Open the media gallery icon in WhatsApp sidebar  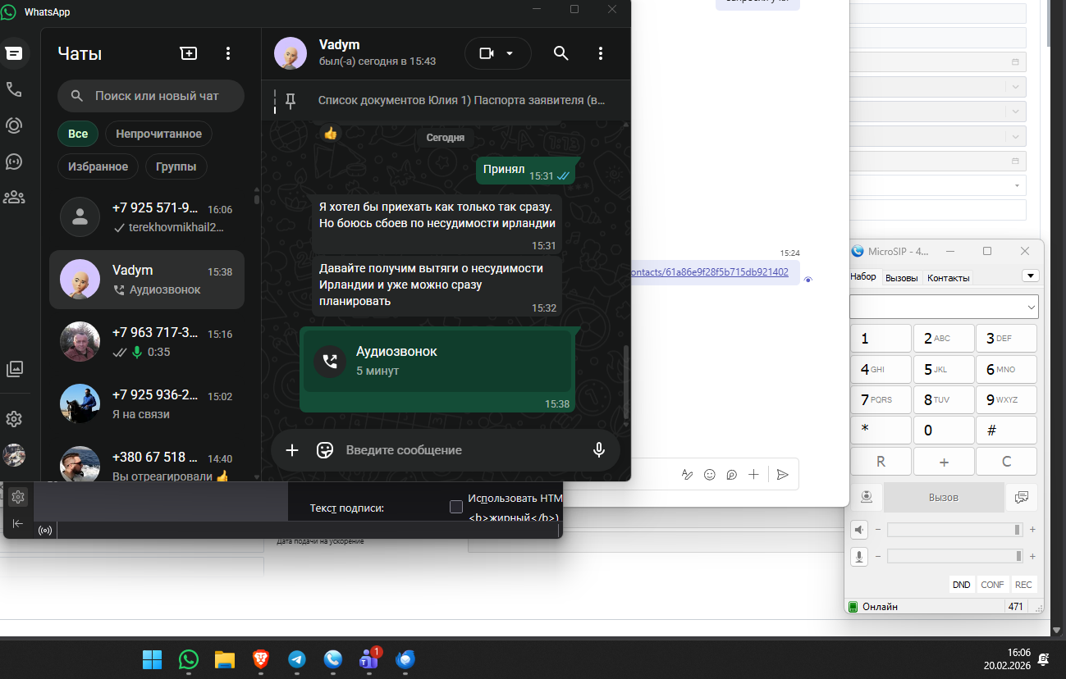[14, 369]
